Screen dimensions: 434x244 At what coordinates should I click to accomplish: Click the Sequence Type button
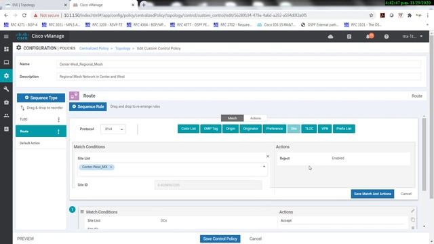41,98
